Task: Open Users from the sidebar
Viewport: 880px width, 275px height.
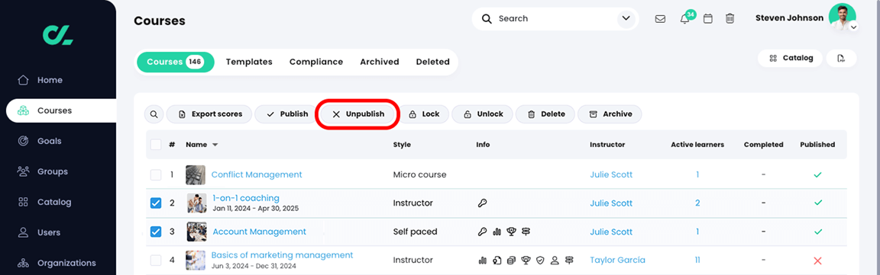Action: (49, 232)
